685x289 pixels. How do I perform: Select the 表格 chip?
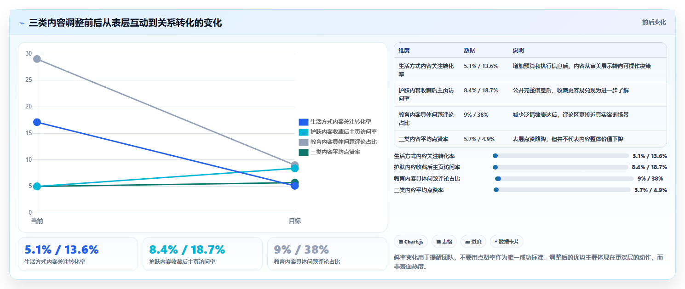click(444, 242)
